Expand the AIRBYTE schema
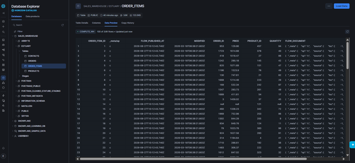 [x=16, y=41]
